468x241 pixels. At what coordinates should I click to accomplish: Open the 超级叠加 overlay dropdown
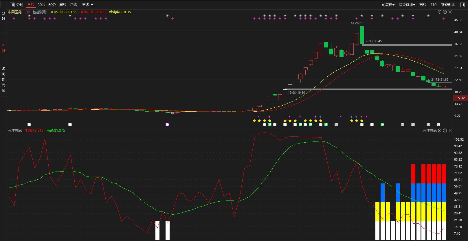(x=407, y=5)
